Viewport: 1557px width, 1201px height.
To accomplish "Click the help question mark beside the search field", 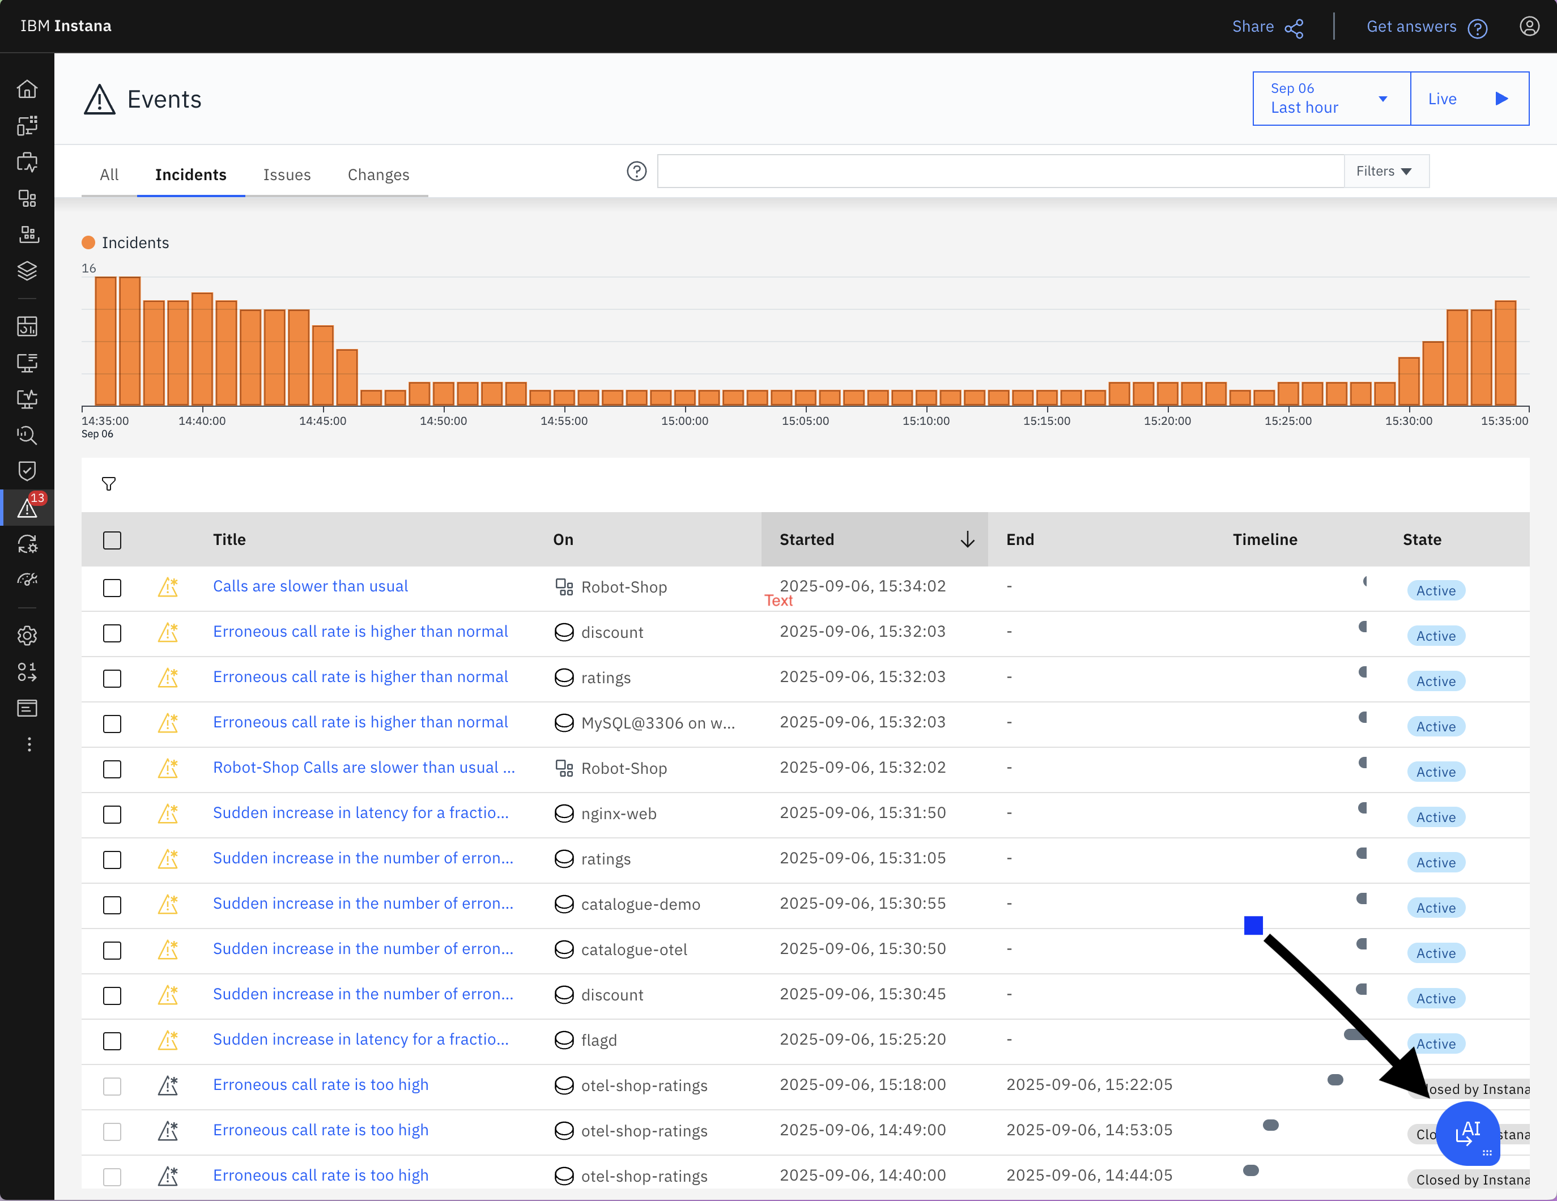I will click(636, 171).
